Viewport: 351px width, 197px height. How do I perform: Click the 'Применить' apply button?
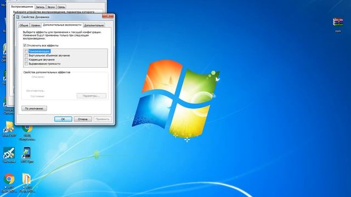click(103, 119)
